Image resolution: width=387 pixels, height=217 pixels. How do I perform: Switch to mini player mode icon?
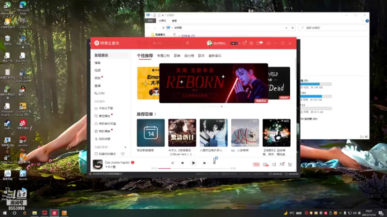tap(268, 43)
